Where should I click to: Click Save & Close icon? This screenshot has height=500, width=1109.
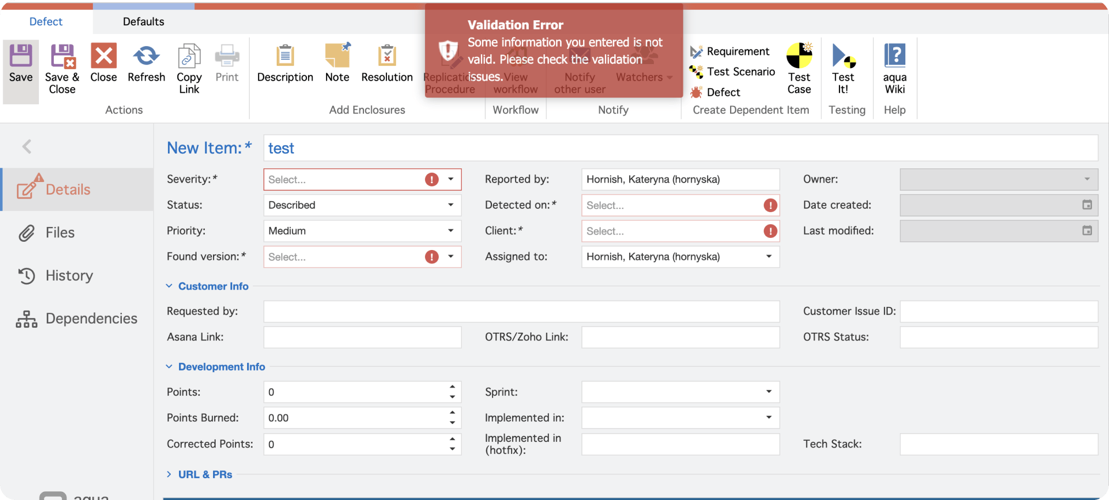[x=63, y=56]
